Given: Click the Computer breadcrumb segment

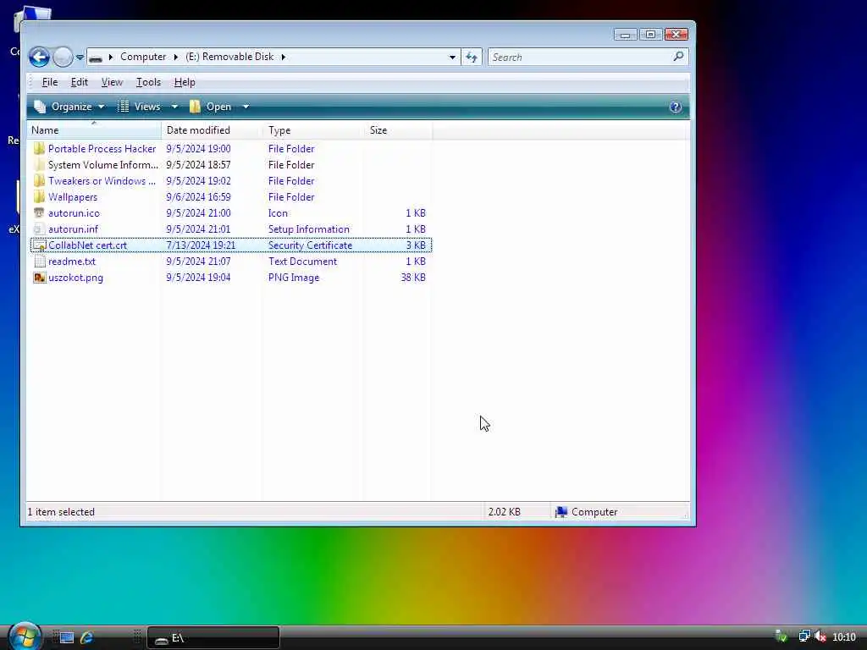Looking at the screenshot, I should [x=142, y=57].
